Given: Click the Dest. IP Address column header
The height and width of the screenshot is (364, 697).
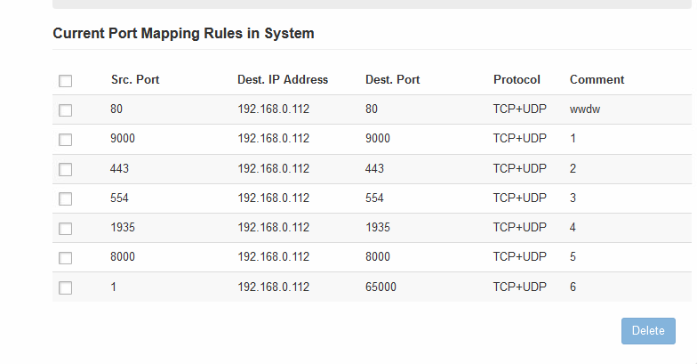Looking at the screenshot, I should 283,80.
